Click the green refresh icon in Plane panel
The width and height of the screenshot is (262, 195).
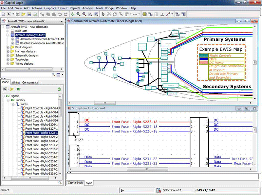coord(59,89)
